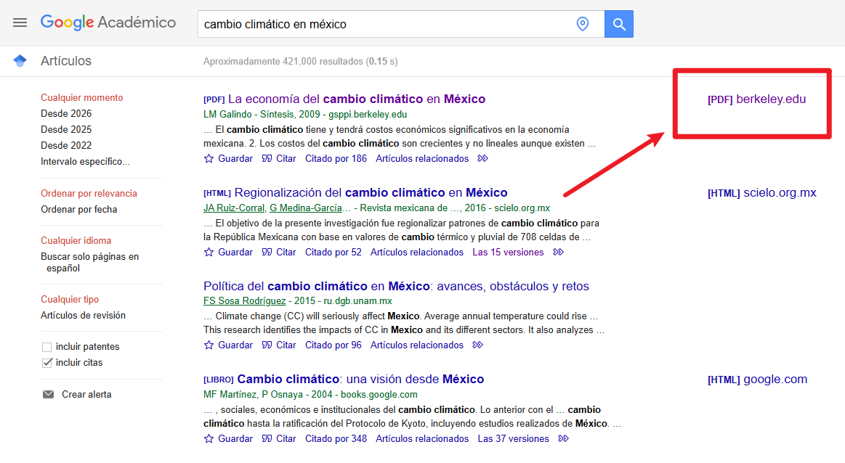The width and height of the screenshot is (845, 463).
Task: Click author FS Sosa Rodríguez
Action: click(245, 301)
